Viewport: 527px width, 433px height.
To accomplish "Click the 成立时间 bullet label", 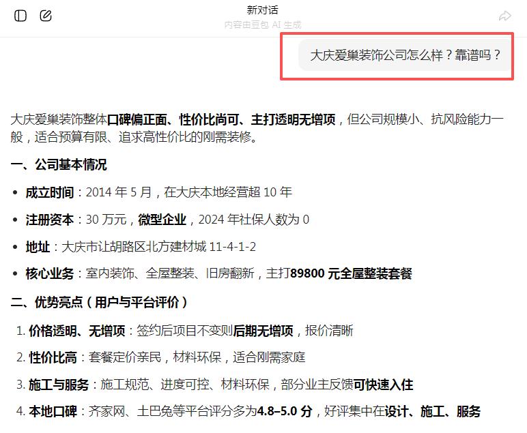I will click(x=49, y=192).
